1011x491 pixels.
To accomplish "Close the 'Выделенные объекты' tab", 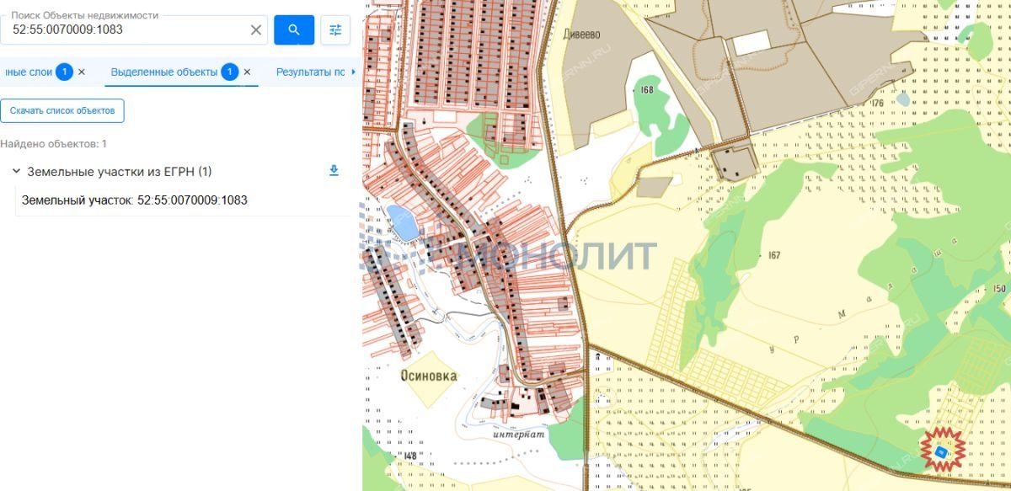I will (247, 72).
